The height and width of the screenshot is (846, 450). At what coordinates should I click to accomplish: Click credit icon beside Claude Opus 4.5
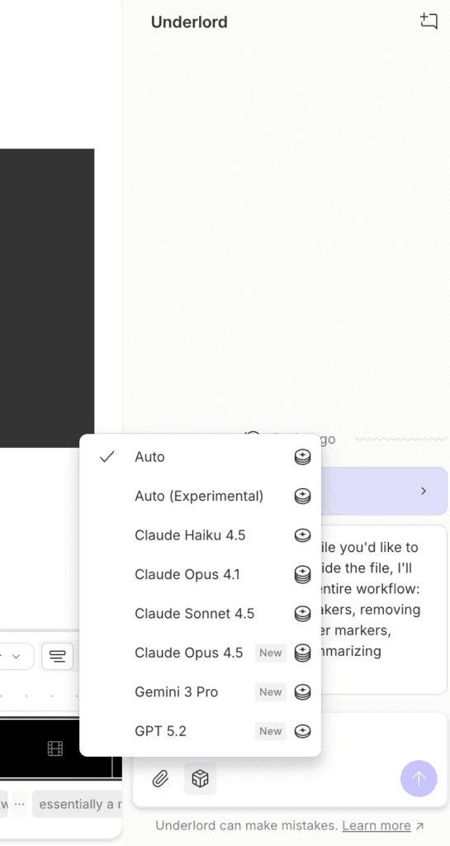(302, 653)
